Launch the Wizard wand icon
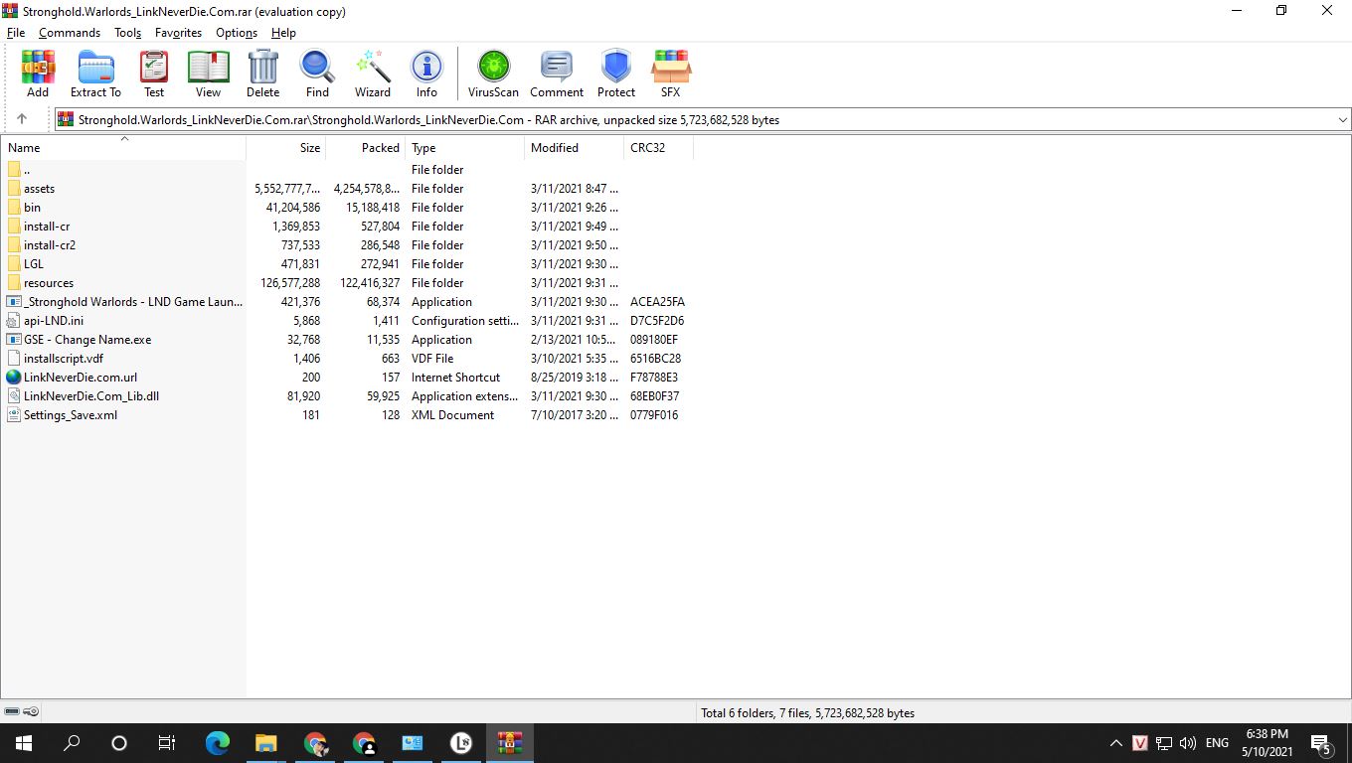1352x763 pixels. point(373,75)
